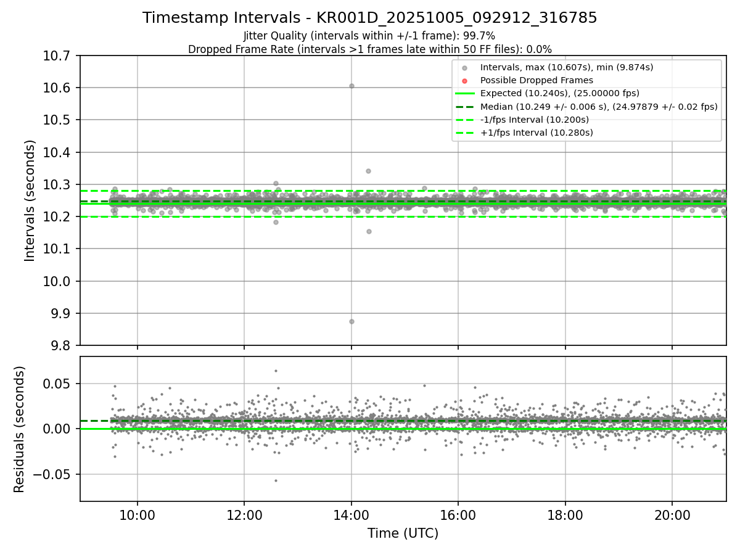Click the outlier data point near 10.6 at 14:00

click(x=351, y=86)
